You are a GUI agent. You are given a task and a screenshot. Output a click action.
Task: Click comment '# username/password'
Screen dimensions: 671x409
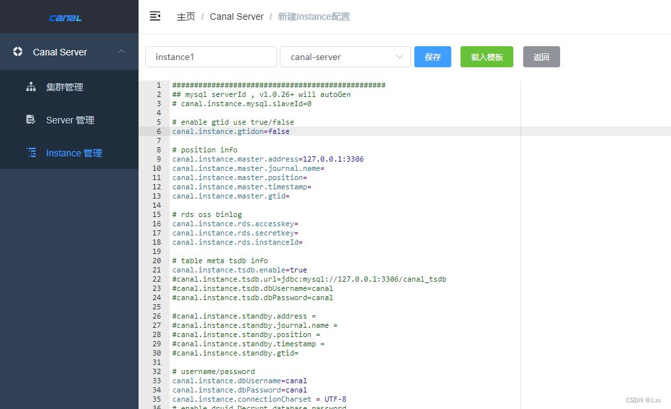coord(214,372)
